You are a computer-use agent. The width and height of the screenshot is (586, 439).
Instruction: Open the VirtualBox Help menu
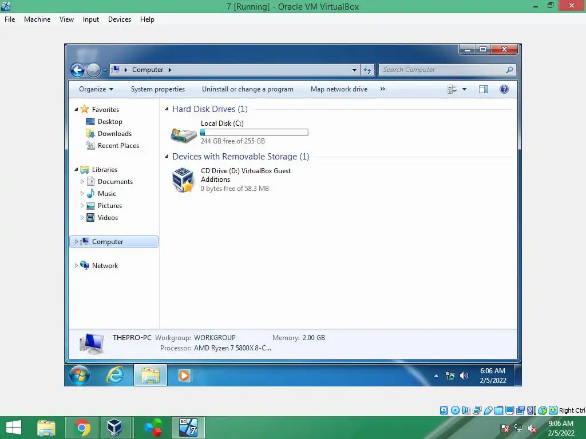click(x=147, y=19)
